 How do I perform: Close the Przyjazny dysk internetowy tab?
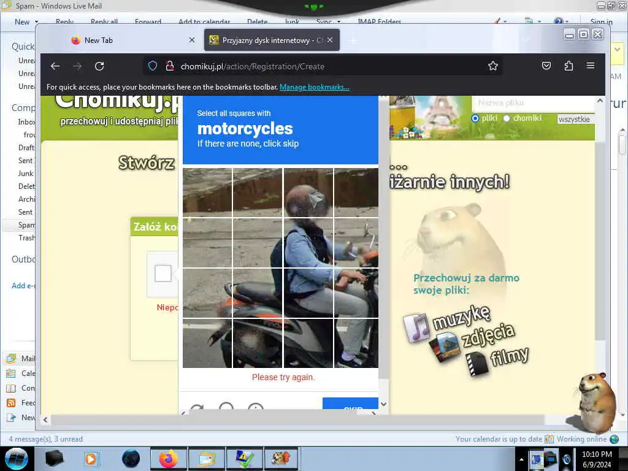(x=330, y=40)
